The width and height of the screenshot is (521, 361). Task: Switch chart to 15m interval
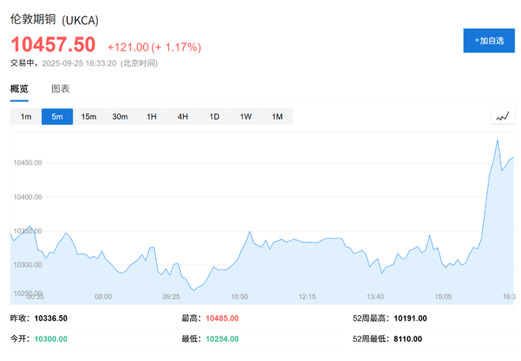(88, 117)
